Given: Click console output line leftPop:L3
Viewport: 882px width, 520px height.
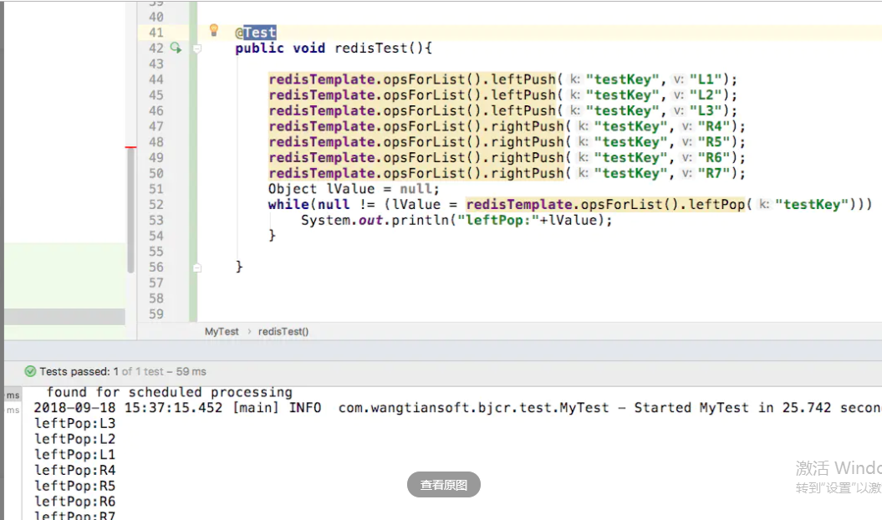Looking at the screenshot, I should point(74,423).
